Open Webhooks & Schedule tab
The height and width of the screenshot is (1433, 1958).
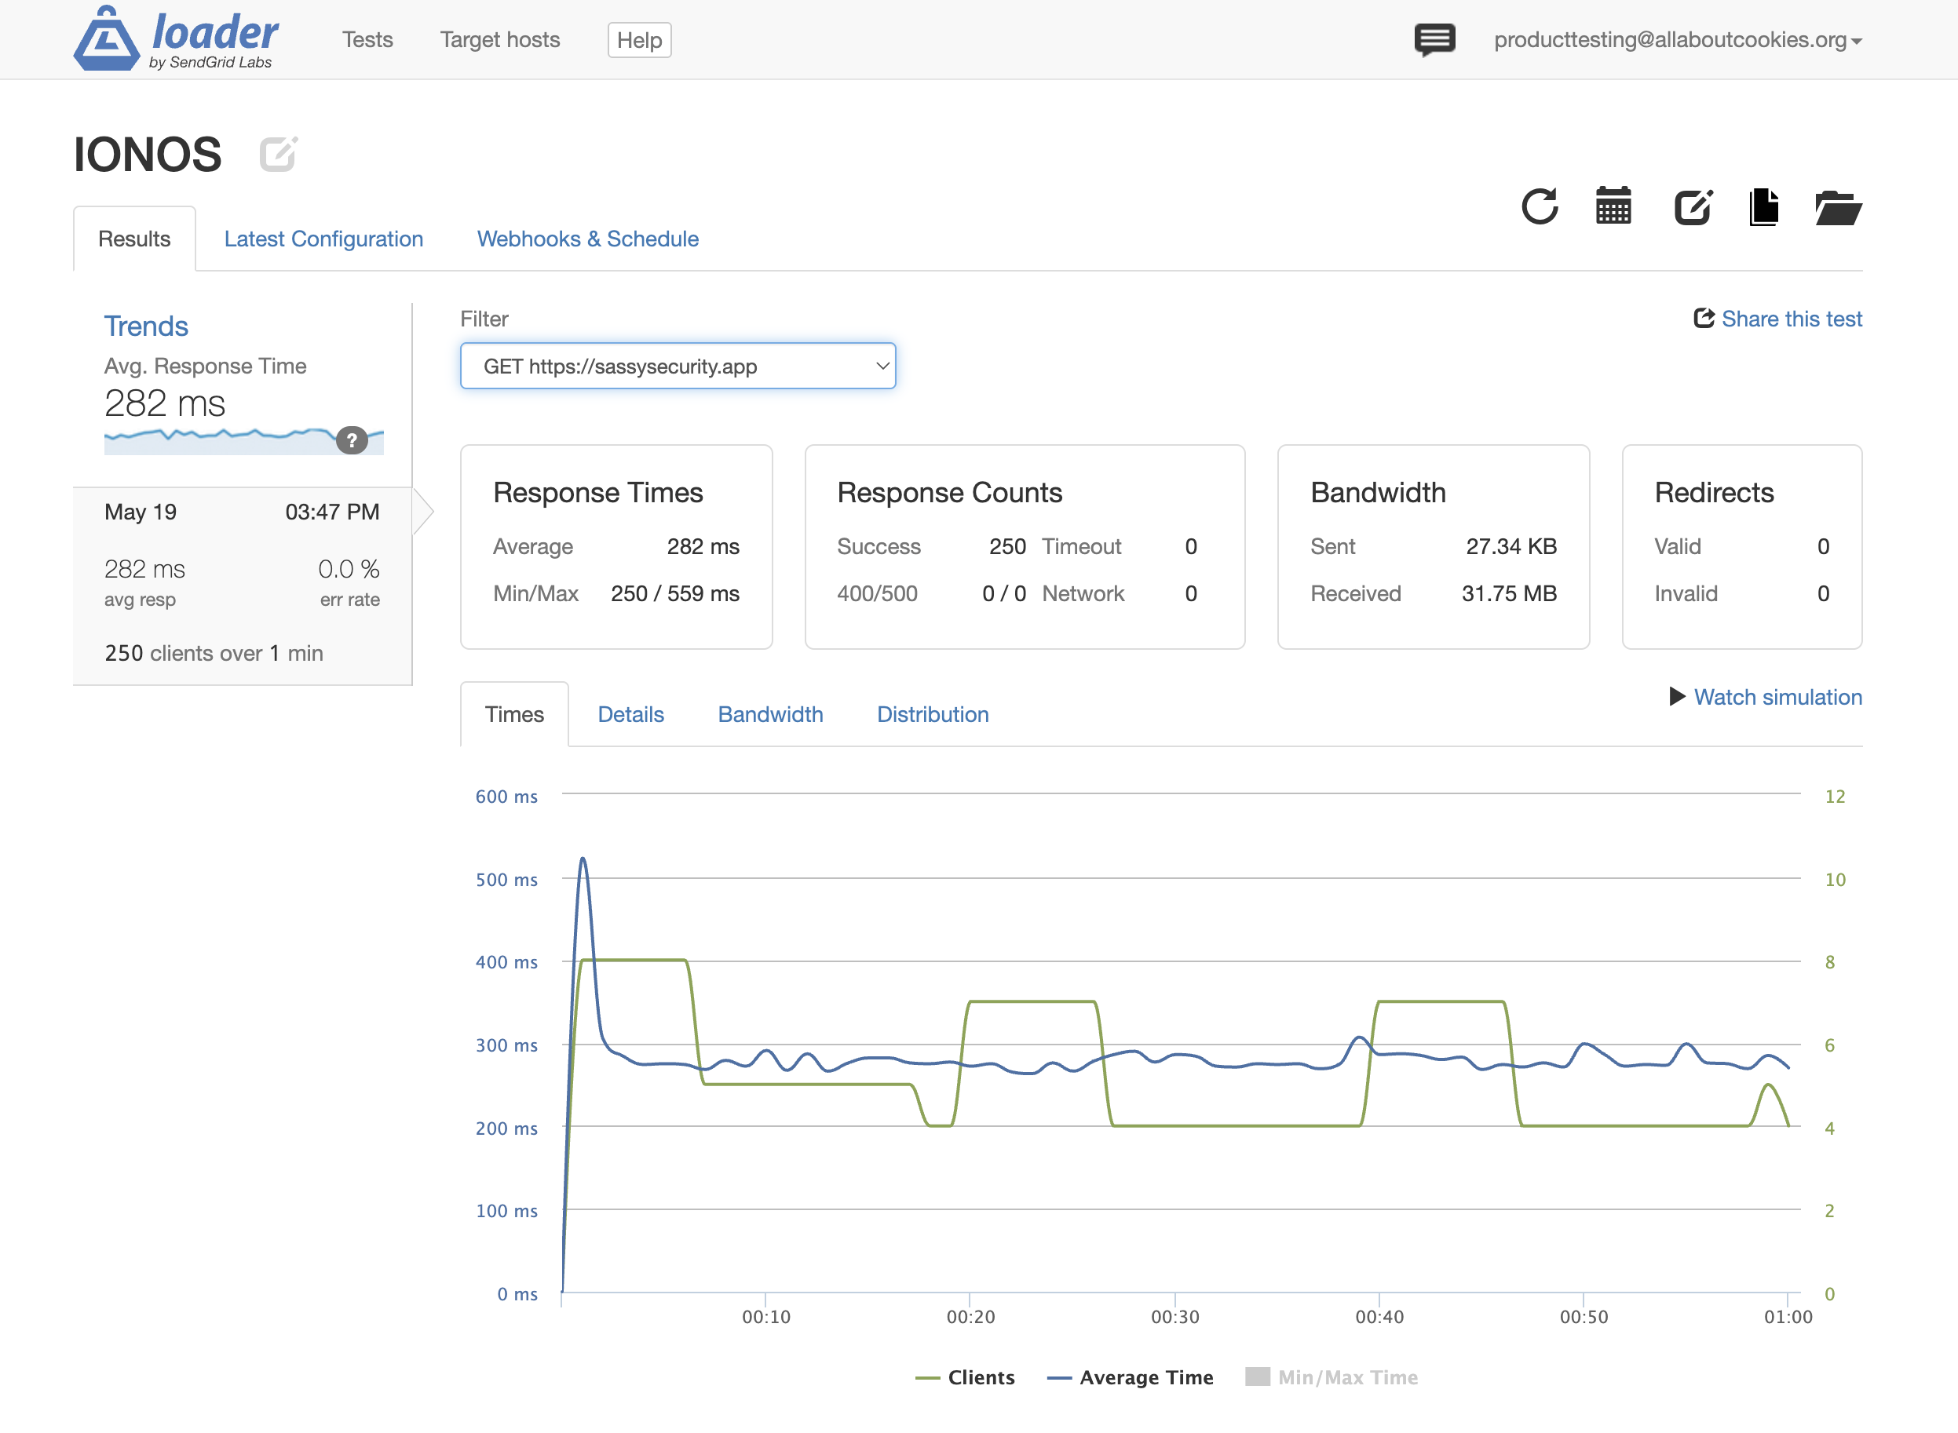pyautogui.click(x=587, y=239)
